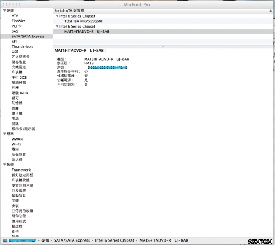Select 卷宗 under network
275x245 pixels.
15,149
